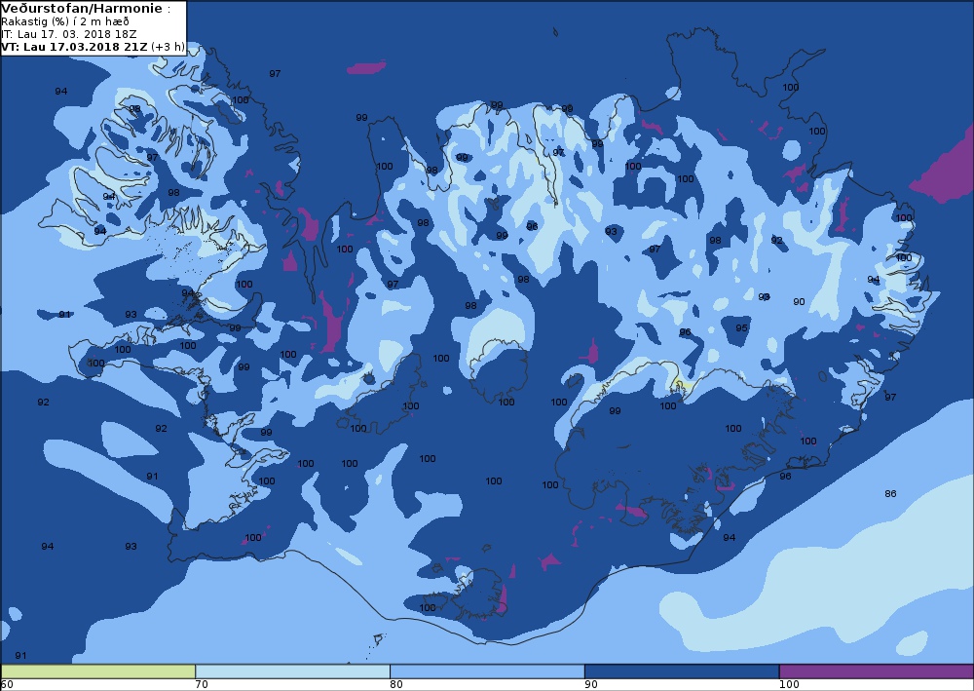The height and width of the screenshot is (691, 974).
Task: Click the "(+3 h)" forecast offset text
Action: click(x=168, y=47)
